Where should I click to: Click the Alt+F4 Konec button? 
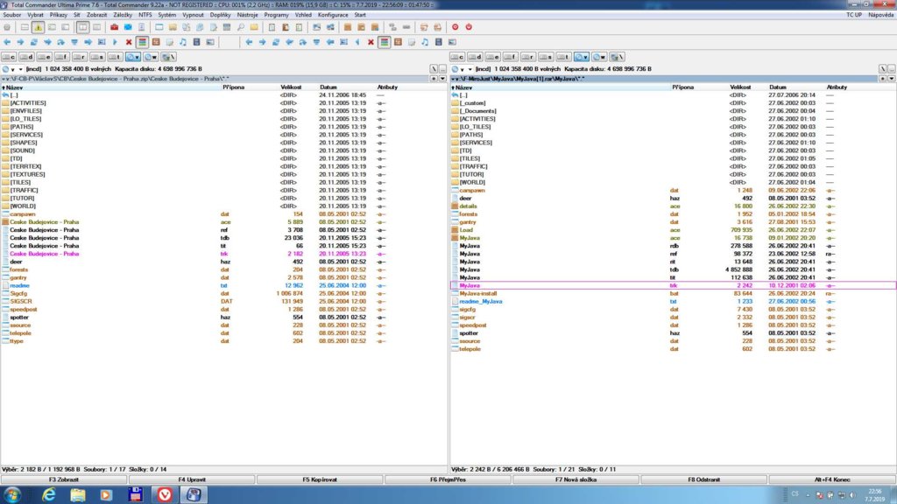pos(832,479)
